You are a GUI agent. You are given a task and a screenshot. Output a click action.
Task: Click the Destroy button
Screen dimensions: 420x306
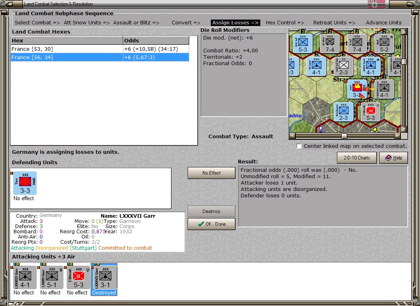point(211,211)
